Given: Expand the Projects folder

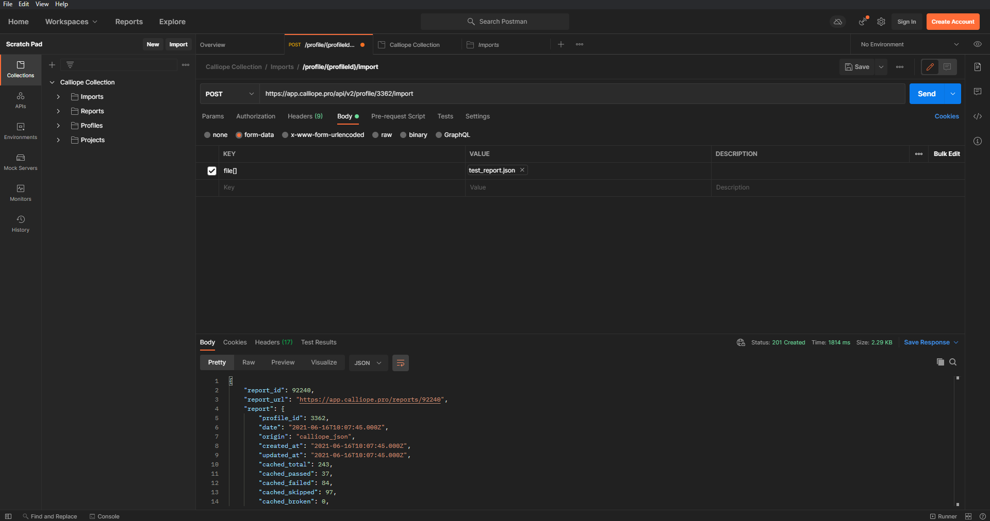Looking at the screenshot, I should click(x=58, y=140).
